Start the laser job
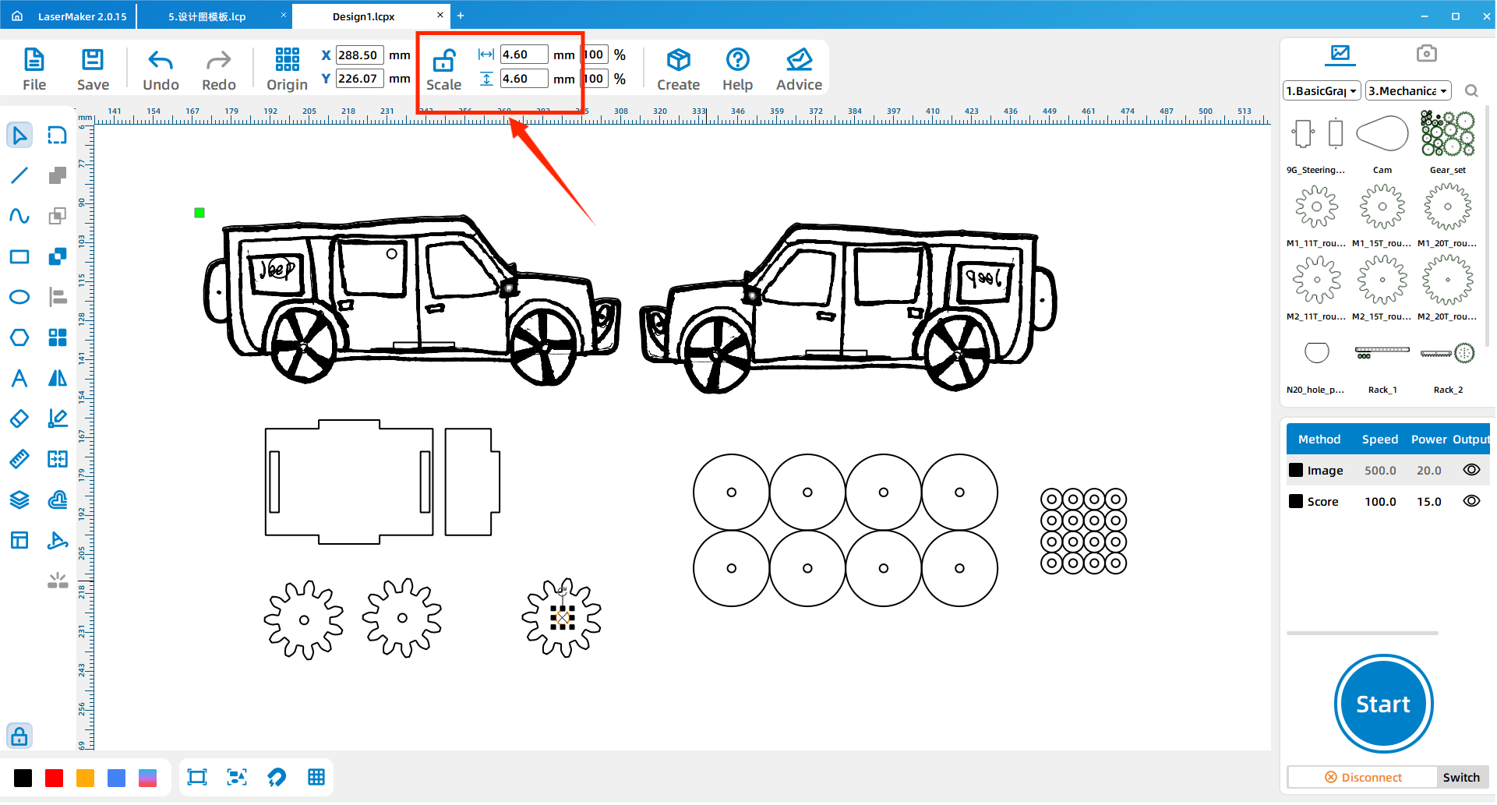The height and width of the screenshot is (805, 1497). (1383, 704)
